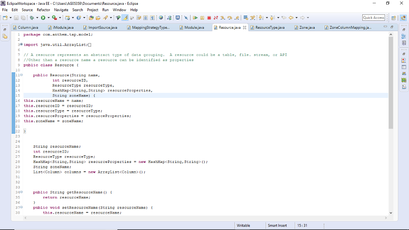Open dropdown arrow next to Run icon
Image resolution: width=409 pixels, height=230 pixels.
coord(48,18)
